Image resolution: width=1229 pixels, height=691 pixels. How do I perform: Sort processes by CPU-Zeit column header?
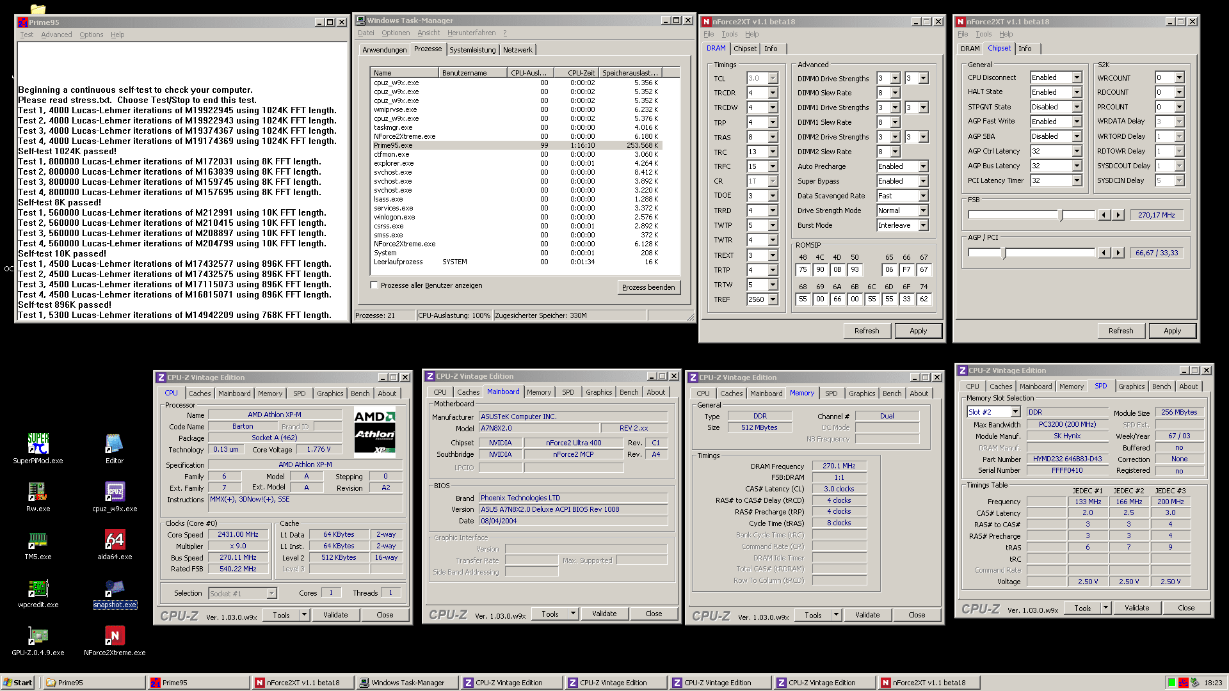click(576, 73)
